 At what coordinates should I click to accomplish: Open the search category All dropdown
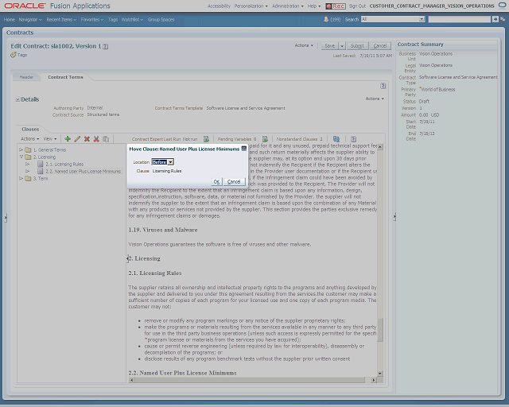click(422, 19)
